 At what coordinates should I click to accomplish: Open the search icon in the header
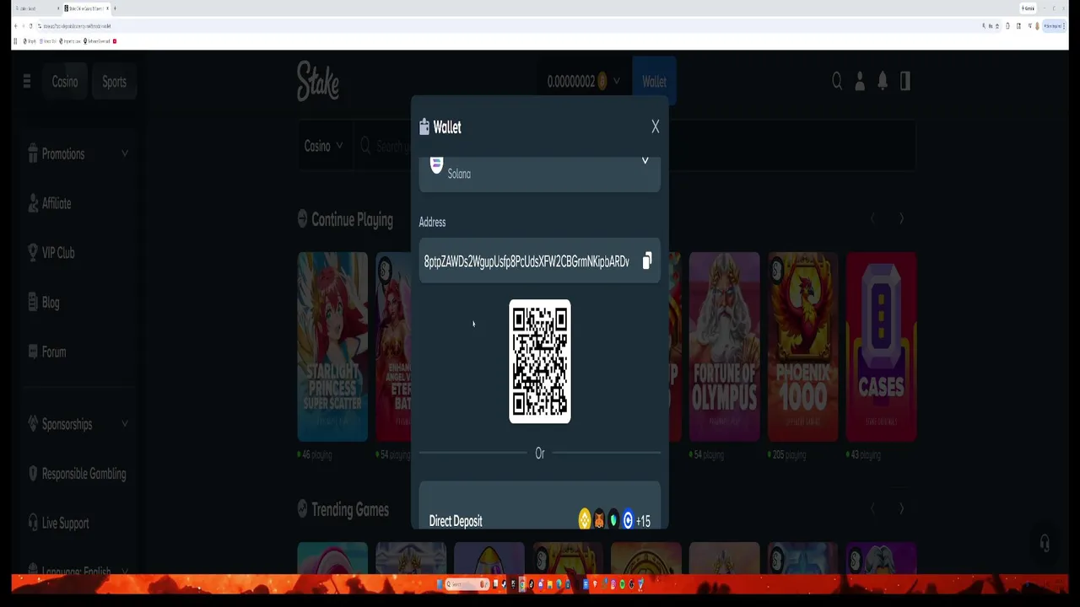[837, 81]
